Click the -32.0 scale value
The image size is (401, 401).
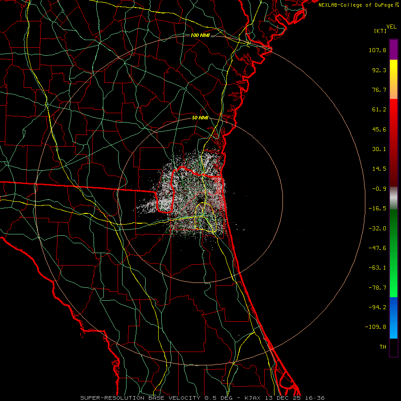(x=377, y=229)
